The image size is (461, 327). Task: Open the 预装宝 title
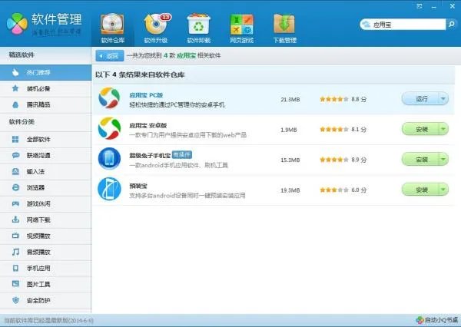[138, 186]
